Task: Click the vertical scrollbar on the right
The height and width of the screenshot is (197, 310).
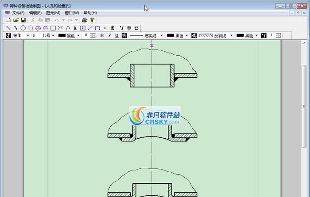Action: pyautogui.click(x=304, y=110)
